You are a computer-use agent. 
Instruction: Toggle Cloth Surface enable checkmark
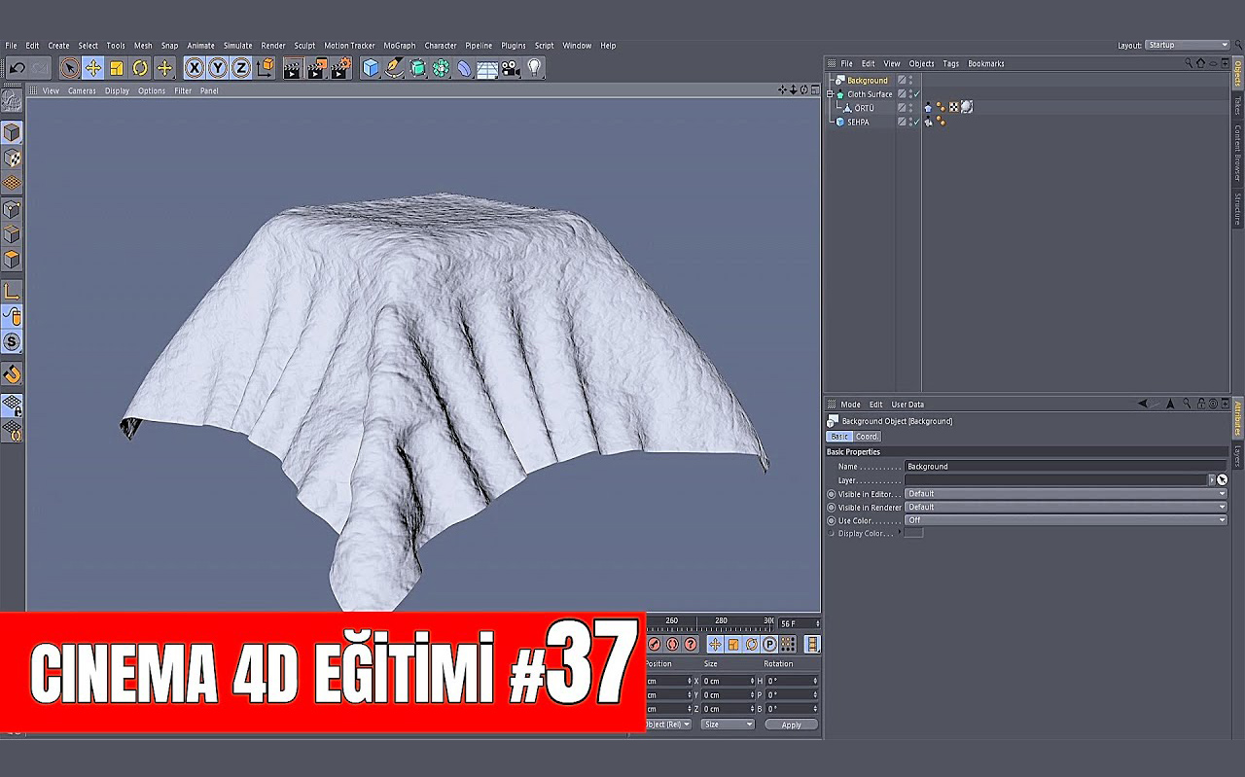tap(916, 94)
